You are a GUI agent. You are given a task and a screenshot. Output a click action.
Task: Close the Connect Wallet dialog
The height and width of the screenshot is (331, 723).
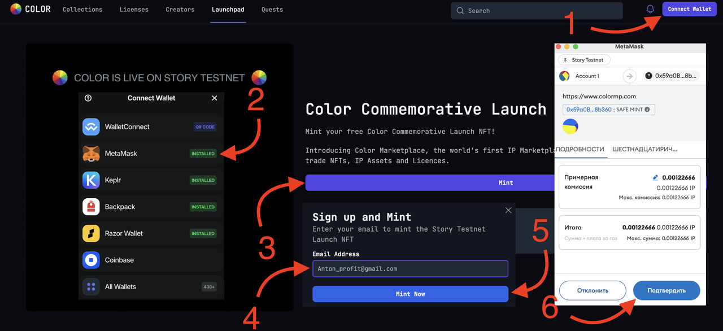(x=215, y=98)
